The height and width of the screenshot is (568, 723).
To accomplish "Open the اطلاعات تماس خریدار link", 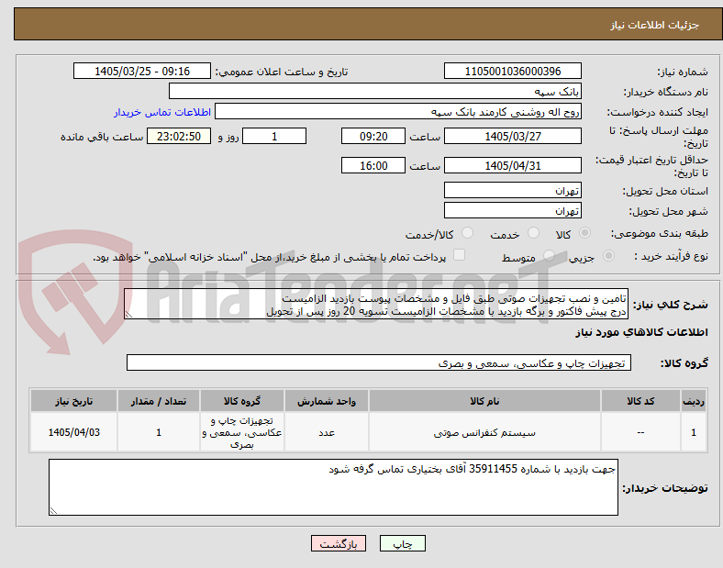I will click(162, 112).
